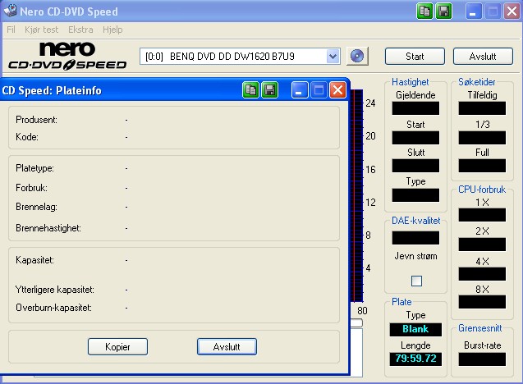This screenshot has width=523, height=384.
Task: Click the Produsent label in Plateinfo
Action: pyautogui.click(x=36, y=120)
